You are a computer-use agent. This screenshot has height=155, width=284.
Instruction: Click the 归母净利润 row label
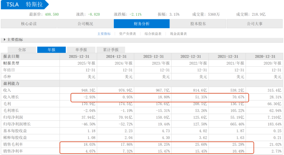click(13, 117)
